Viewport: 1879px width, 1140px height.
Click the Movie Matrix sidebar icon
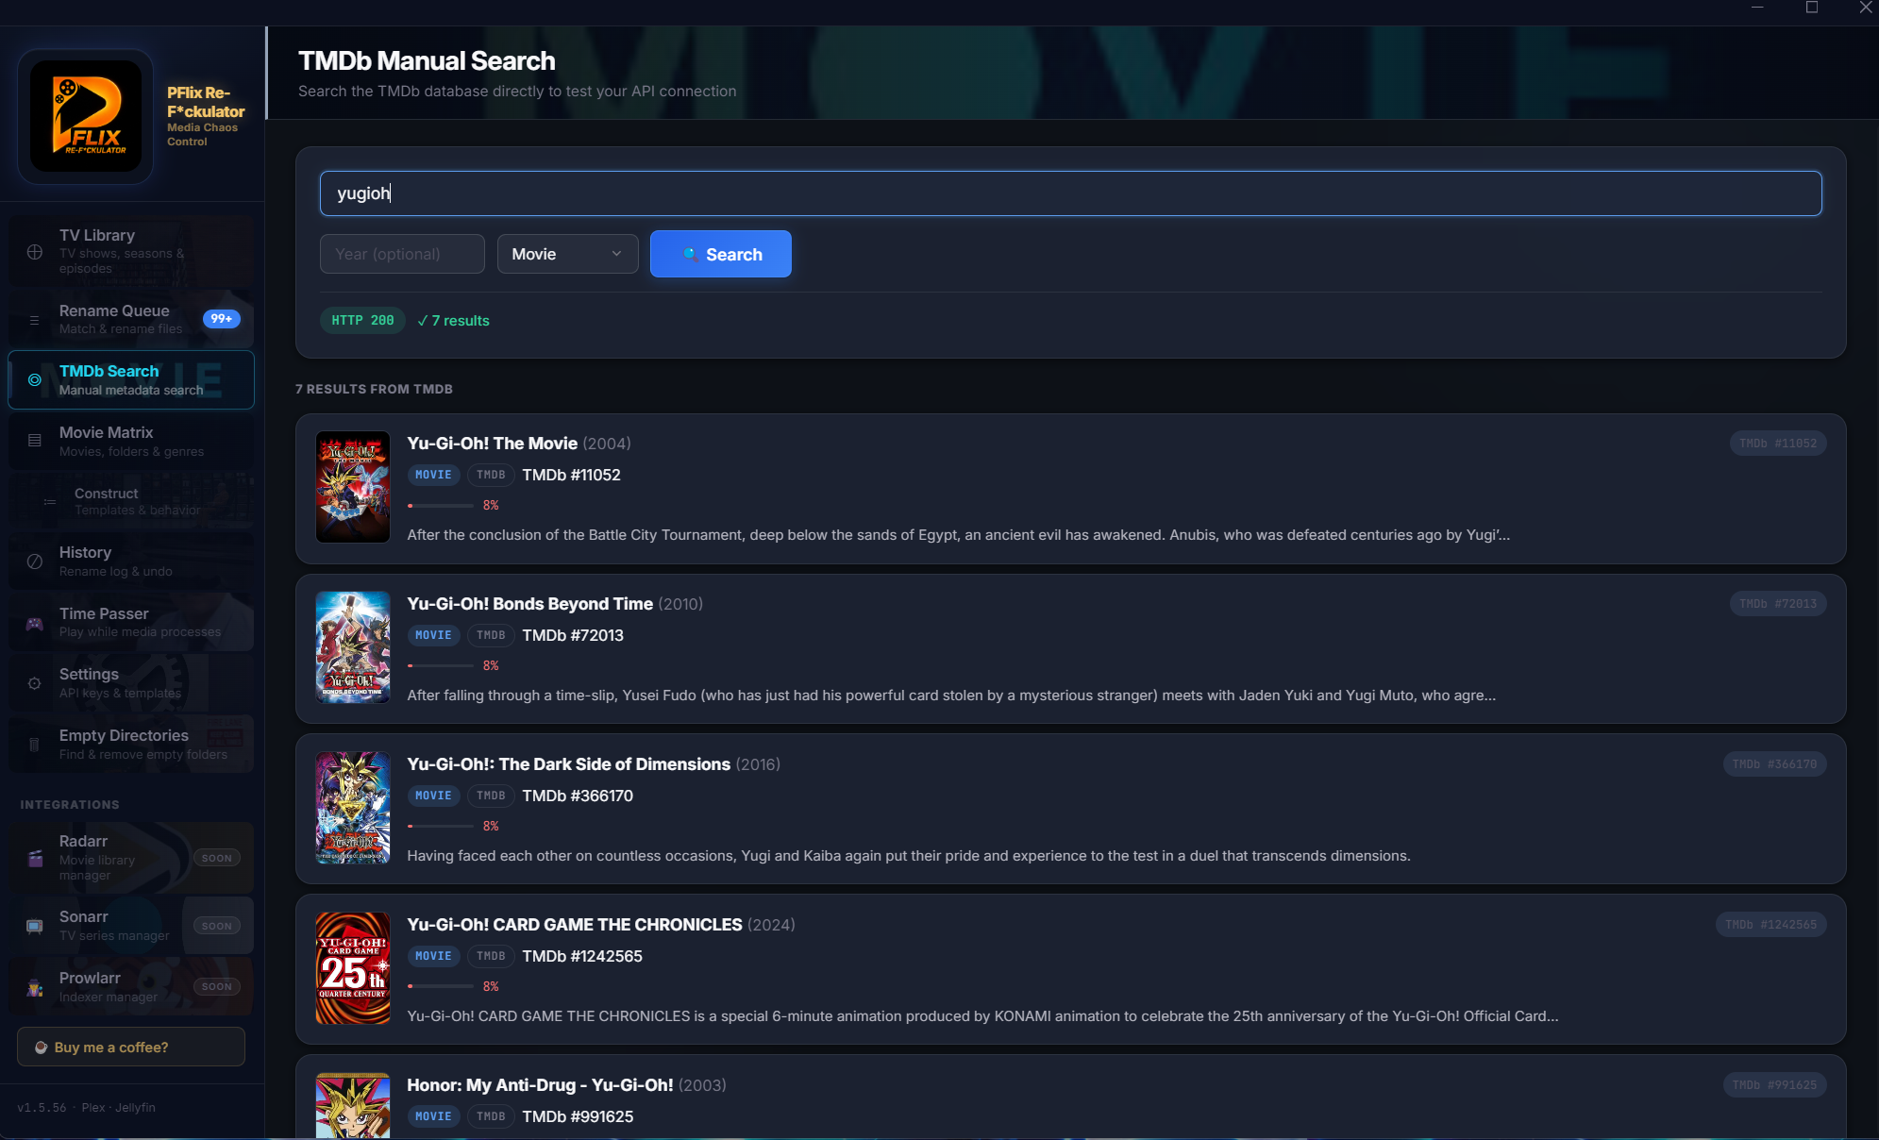[x=35, y=441]
